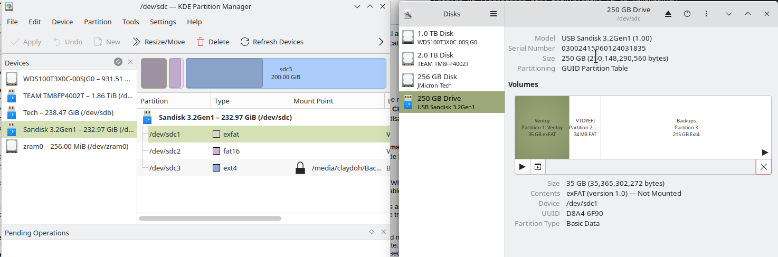
Task: Select 2.0 TB Disk TEAM TM8FP4002T
Action: (x=452, y=59)
